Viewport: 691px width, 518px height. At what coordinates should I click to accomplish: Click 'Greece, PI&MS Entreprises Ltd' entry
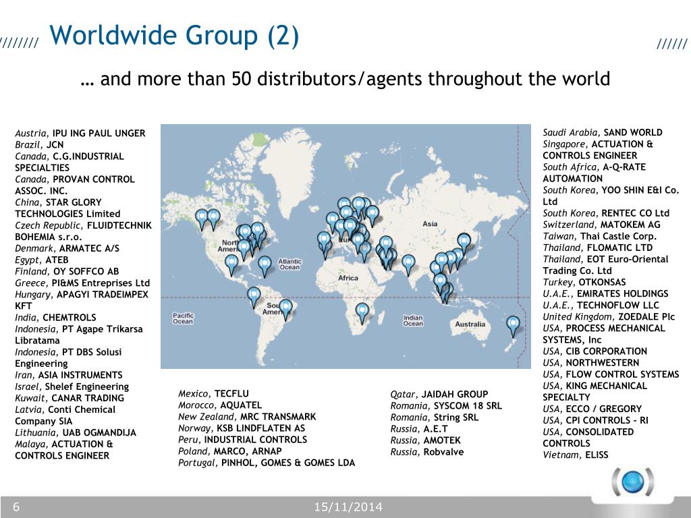pyautogui.click(x=82, y=283)
